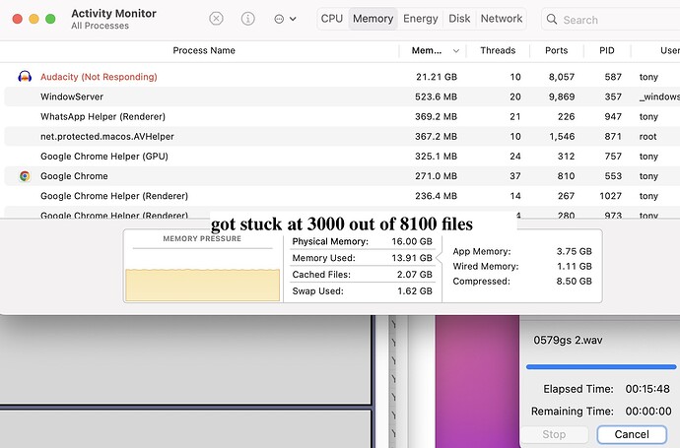Click the export progress bar in Audacity dialog

click(x=601, y=367)
